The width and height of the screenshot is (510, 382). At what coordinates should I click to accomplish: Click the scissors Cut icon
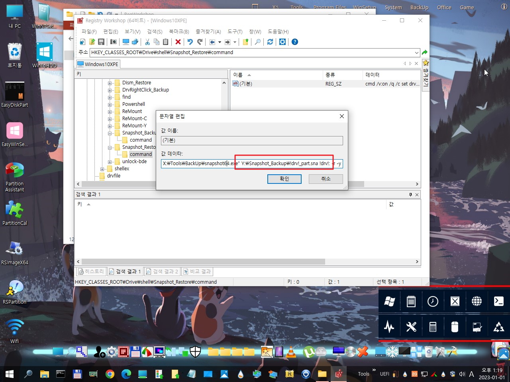pos(147,42)
